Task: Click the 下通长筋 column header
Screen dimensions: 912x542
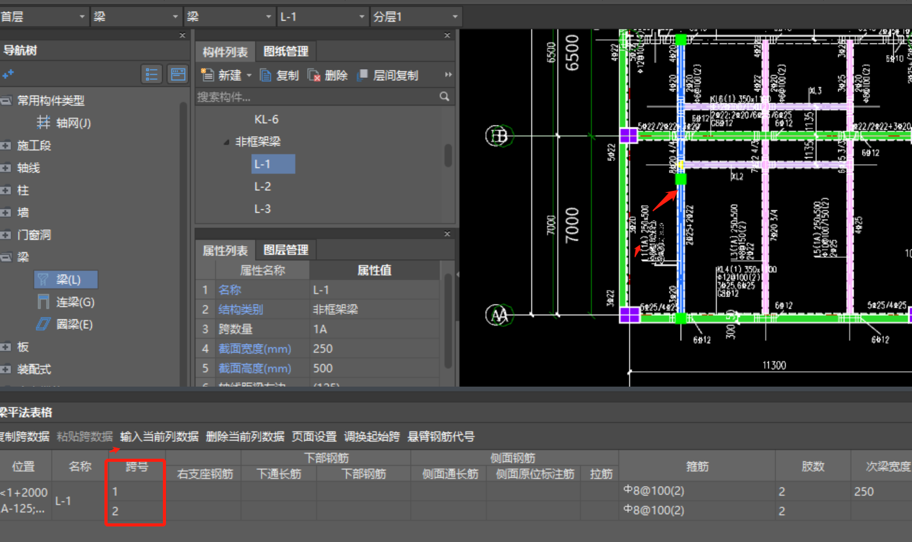Action: 279,474
